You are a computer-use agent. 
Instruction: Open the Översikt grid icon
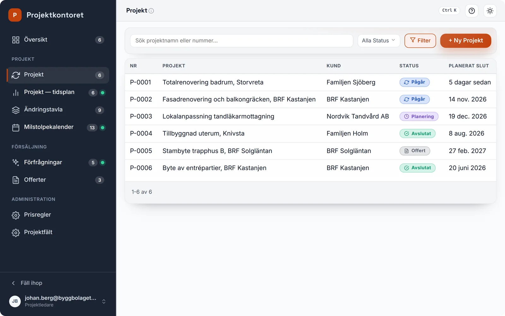[16, 40]
